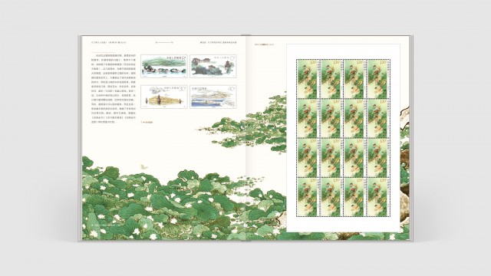Click the last stamp in the sheet's bottom row

(x=378, y=197)
